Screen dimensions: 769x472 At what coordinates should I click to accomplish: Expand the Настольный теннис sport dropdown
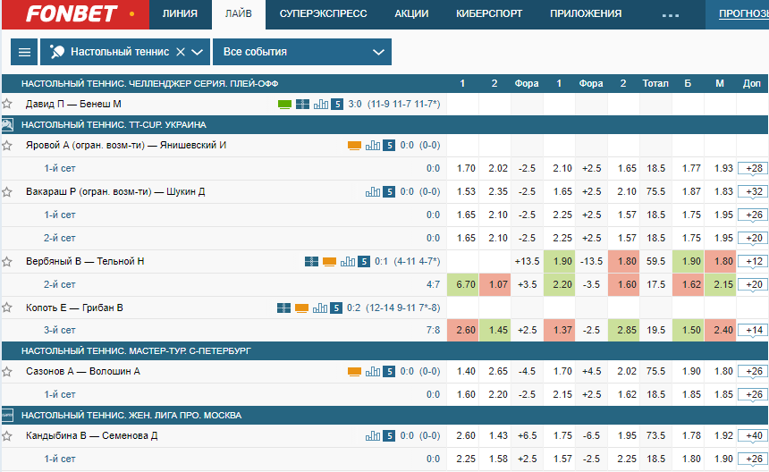(x=197, y=52)
